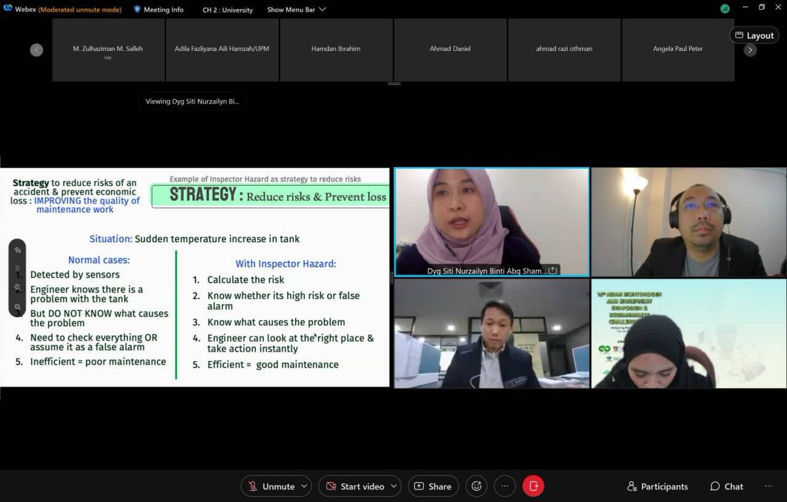Select Hamdan Ibrahim participant tile
The width and height of the screenshot is (787, 502).
pyautogui.click(x=336, y=50)
